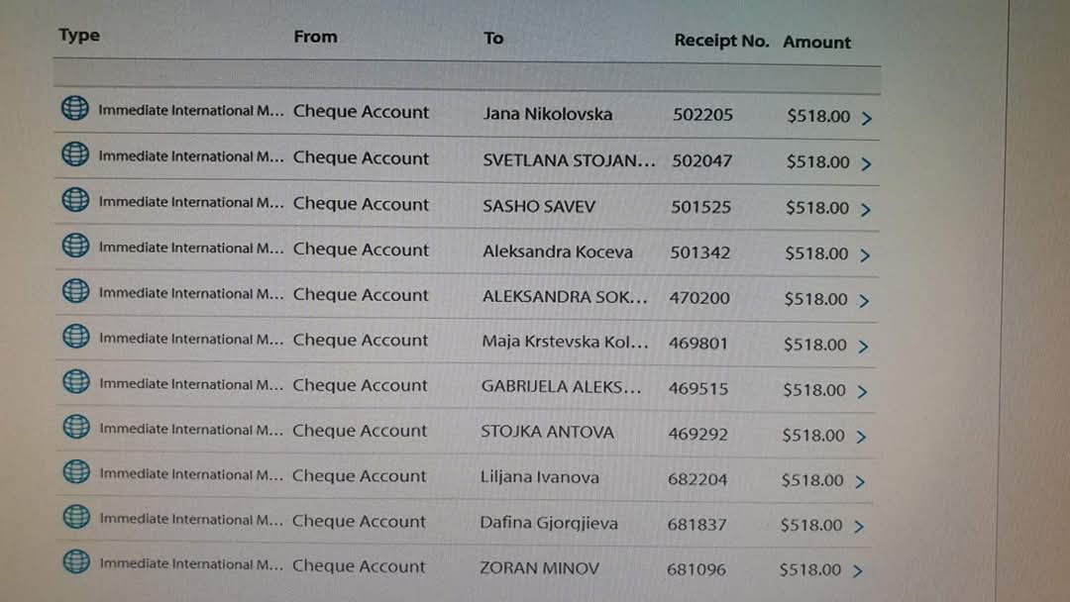Sort by the Type column header
The image size is (1070, 602).
(x=79, y=36)
